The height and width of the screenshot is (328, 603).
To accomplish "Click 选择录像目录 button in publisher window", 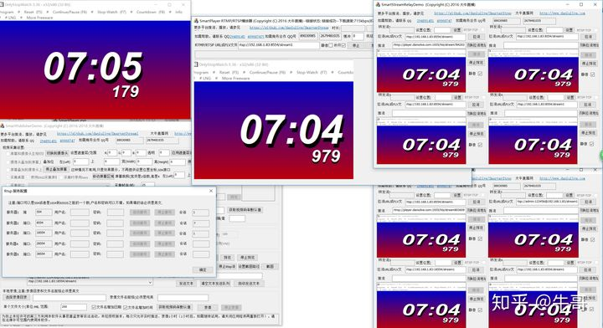I will [x=15, y=297].
